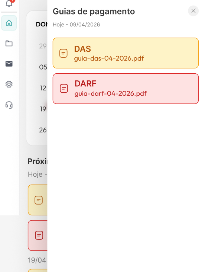Go to the Home sidebar icon
Screen dimensions: 202x272
tap(9, 23)
